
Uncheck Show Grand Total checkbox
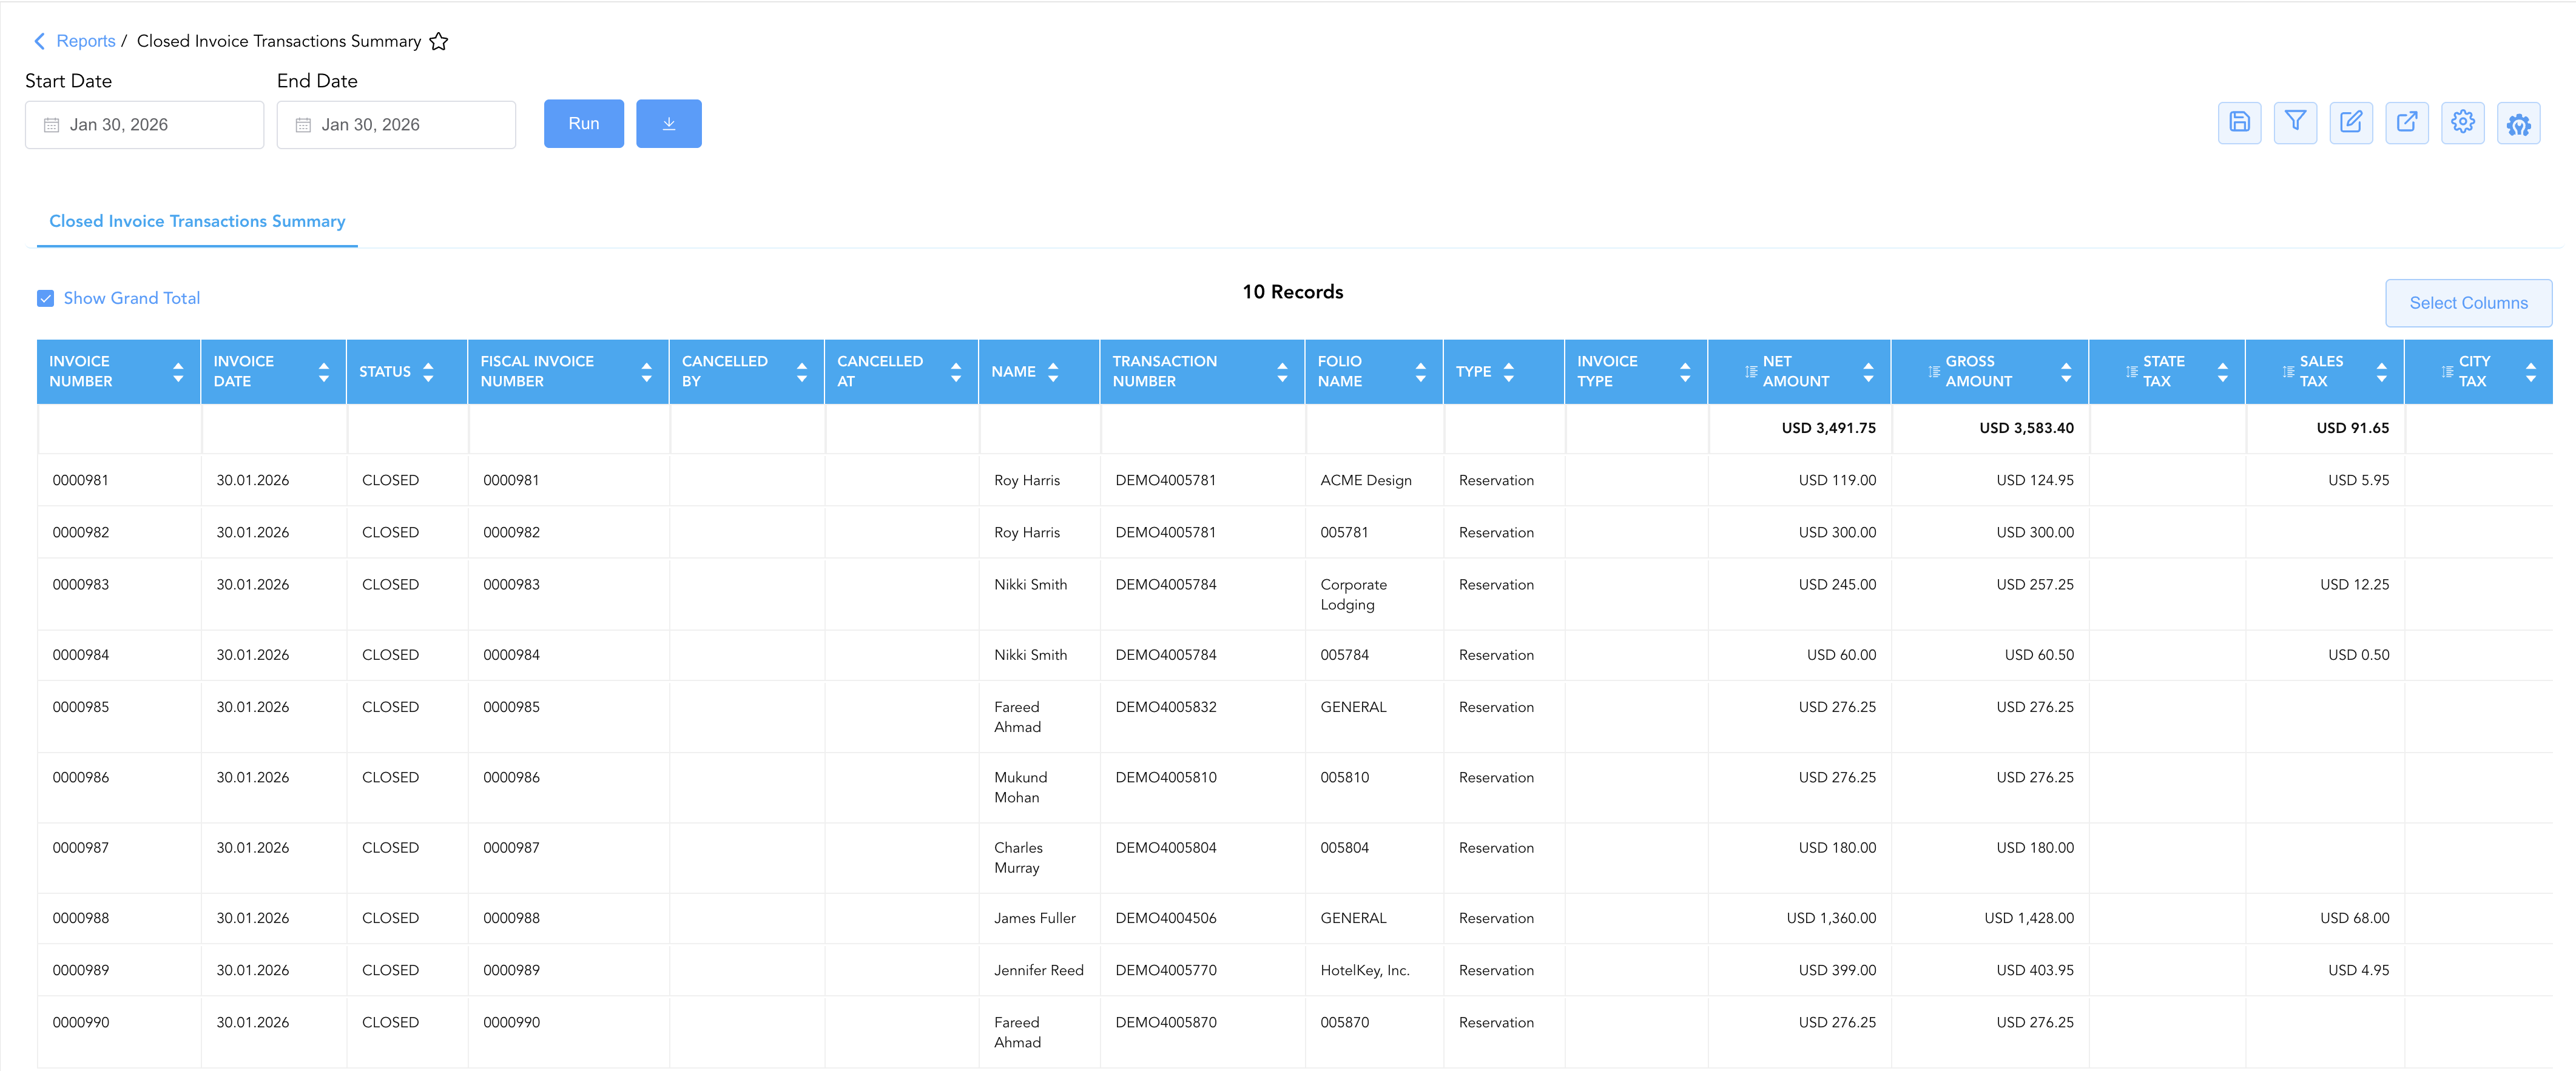click(x=46, y=298)
